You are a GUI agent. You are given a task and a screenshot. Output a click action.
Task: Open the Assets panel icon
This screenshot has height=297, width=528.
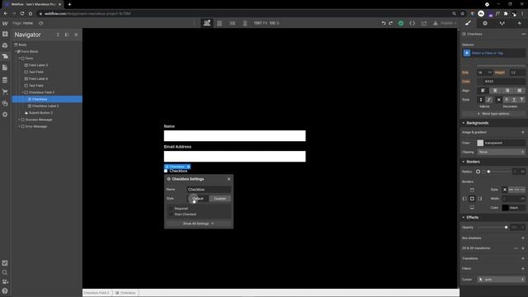click(5, 103)
